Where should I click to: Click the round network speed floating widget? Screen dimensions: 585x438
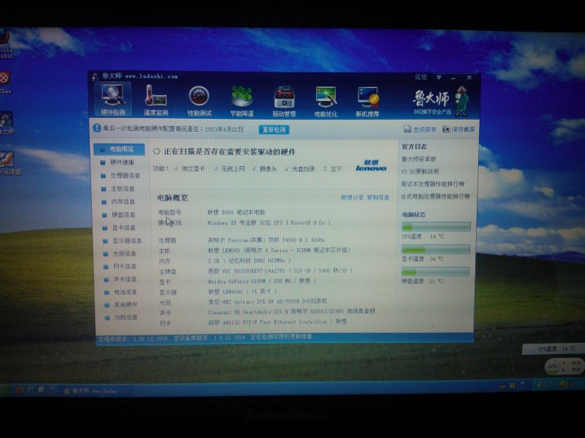pos(564,366)
